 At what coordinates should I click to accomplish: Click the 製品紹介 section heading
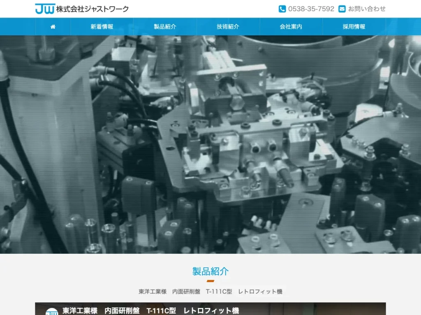tap(210, 272)
